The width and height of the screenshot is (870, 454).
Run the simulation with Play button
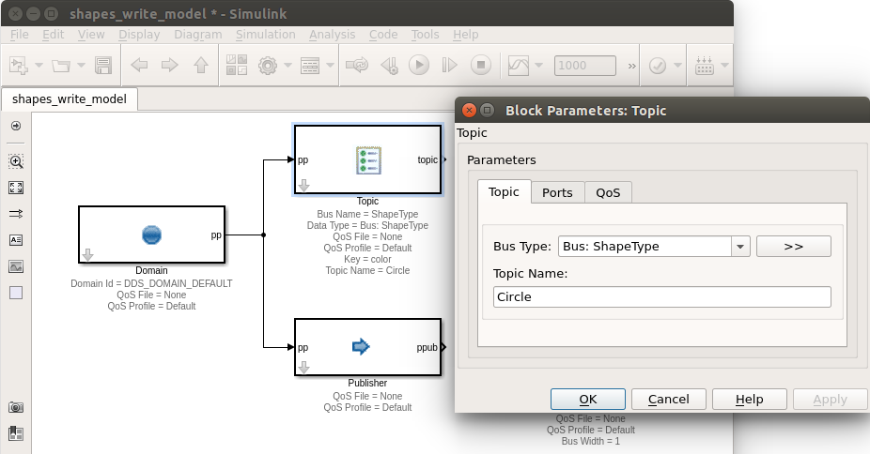pyautogui.click(x=419, y=66)
